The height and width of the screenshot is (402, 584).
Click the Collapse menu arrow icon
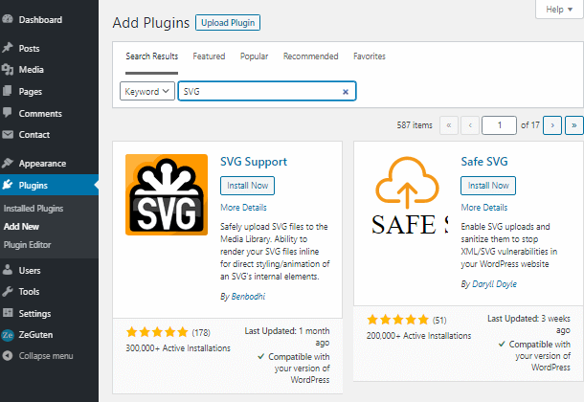coord(7,356)
